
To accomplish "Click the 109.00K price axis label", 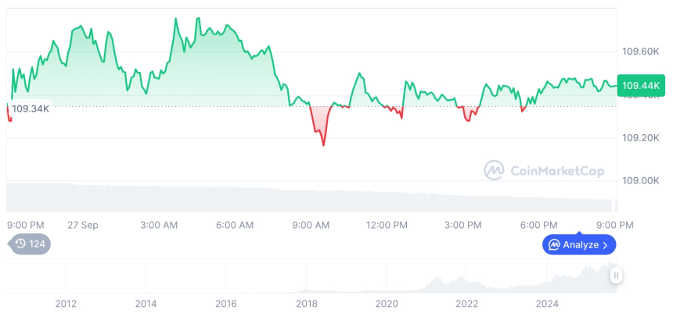I will 640,180.
